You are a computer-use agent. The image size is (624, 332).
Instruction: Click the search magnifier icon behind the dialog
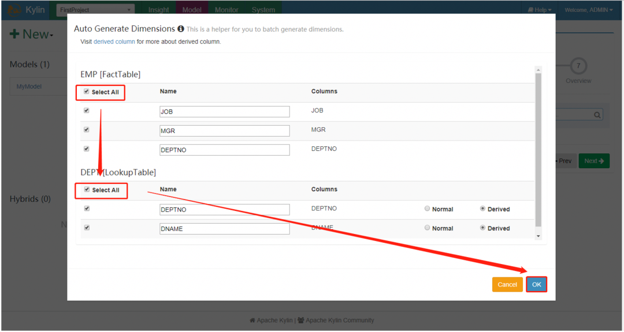(x=597, y=115)
